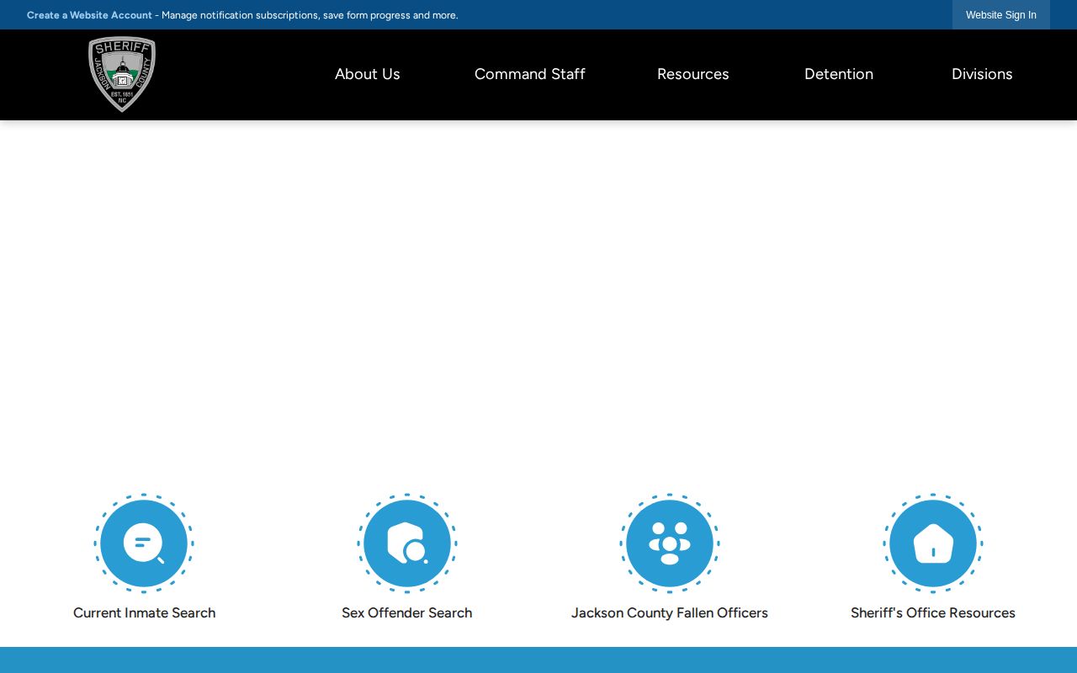1077x673 pixels.
Task: Click the Sheriff's Office Resources label
Action: (x=933, y=612)
